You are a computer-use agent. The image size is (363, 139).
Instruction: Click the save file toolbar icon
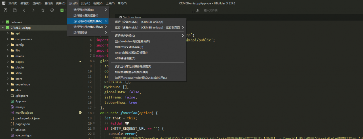[15, 10]
